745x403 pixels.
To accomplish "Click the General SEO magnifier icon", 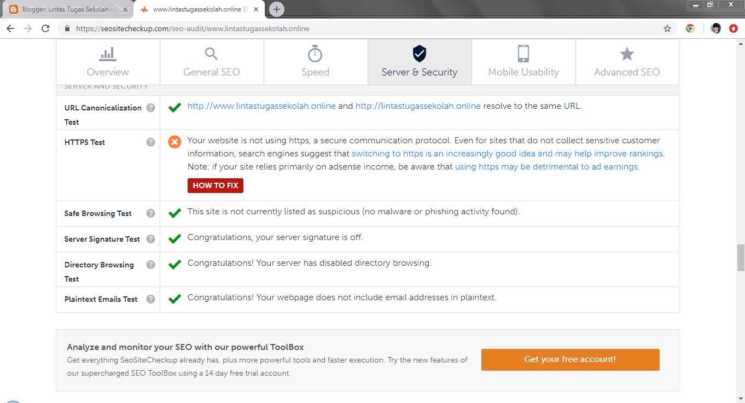I will click(211, 54).
